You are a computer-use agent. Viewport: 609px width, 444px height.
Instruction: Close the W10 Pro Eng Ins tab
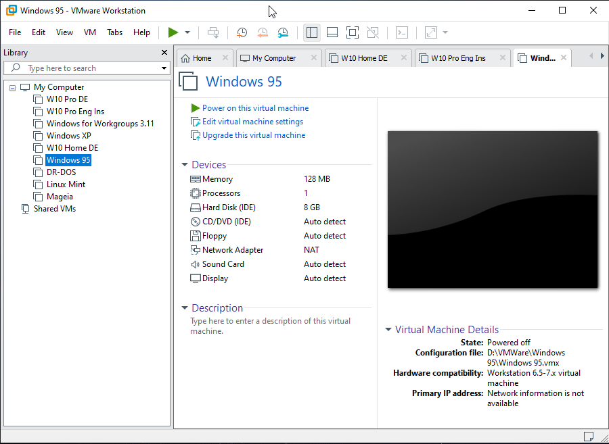[x=502, y=57]
